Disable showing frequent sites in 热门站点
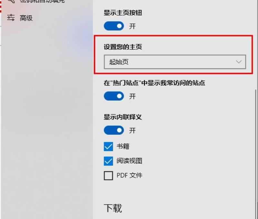The width and height of the screenshot is (258, 219). [x=114, y=96]
